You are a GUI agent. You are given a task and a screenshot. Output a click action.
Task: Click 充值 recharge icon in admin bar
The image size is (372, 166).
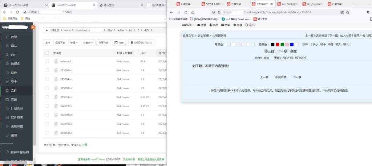[x=235, y=25]
